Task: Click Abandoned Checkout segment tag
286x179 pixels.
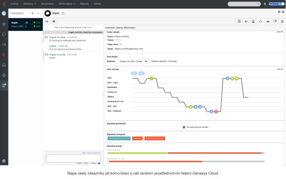Action: pos(155,138)
